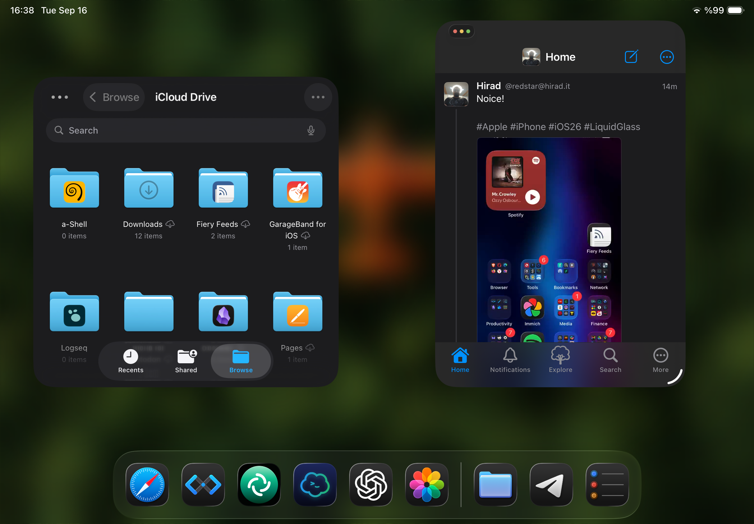
Task: Open the attached home screen image
Action: pyautogui.click(x=549, y=240)
